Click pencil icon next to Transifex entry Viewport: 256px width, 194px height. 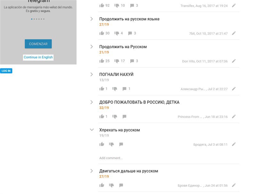tap(234, 5)
